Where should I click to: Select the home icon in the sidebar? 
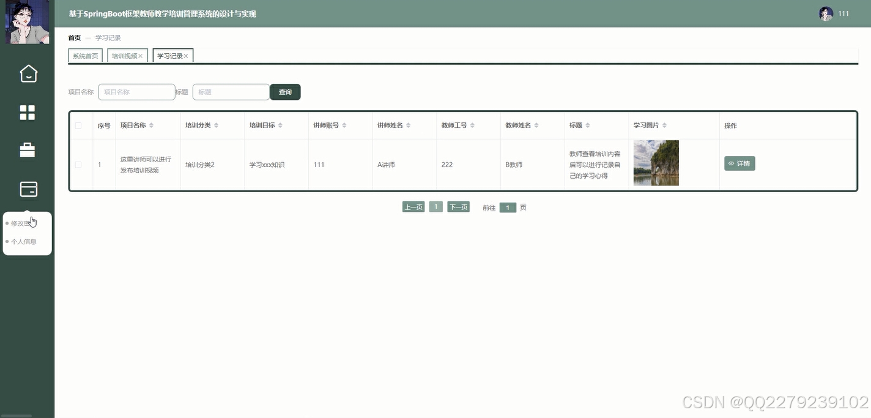28,73
